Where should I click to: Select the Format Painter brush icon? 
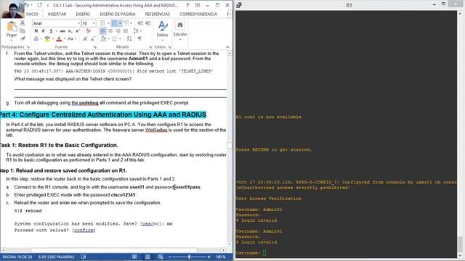tap(23, 38)
